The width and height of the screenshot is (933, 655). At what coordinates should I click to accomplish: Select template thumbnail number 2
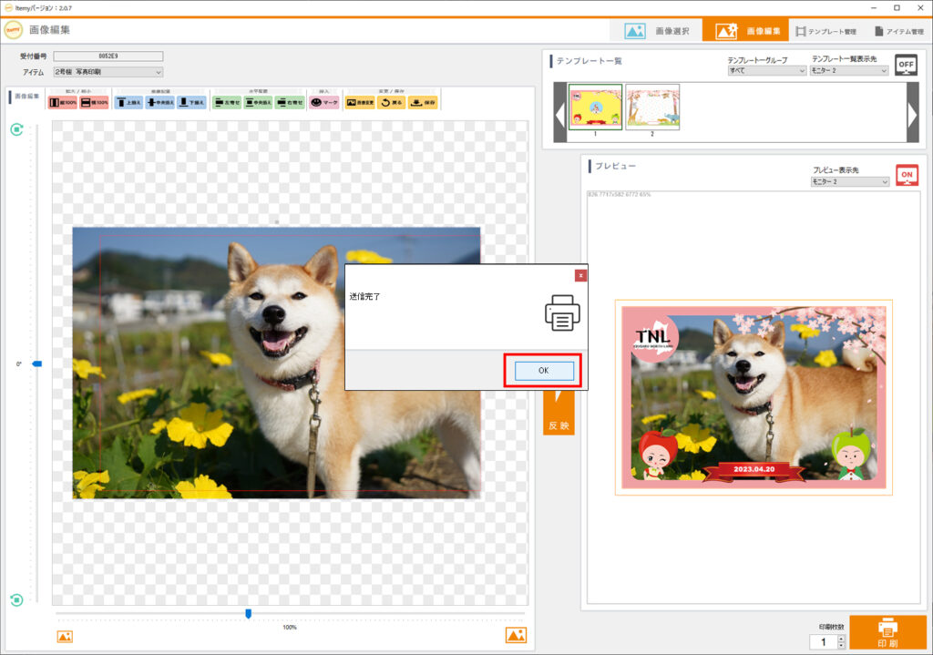point(651,107)
